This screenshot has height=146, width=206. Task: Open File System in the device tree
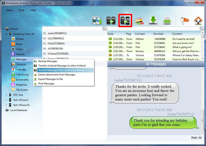(x=22, y=90)
